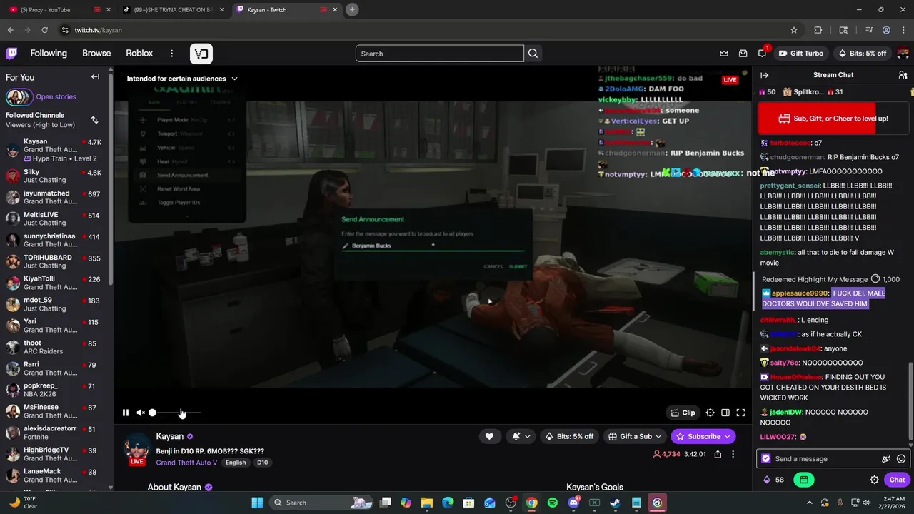This screenshot has width=914, height=514.
Task: Open the Following nav item
Action: (x=49, y=54)
